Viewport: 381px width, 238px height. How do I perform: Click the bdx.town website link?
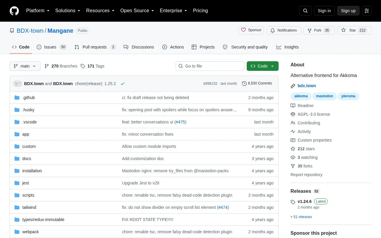coord(307,86)
